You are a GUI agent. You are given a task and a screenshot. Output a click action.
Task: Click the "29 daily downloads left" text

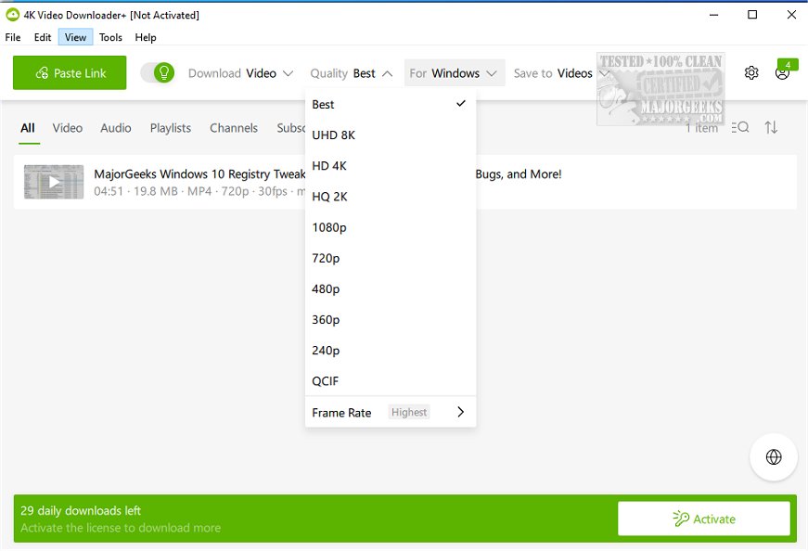[81, 511]
